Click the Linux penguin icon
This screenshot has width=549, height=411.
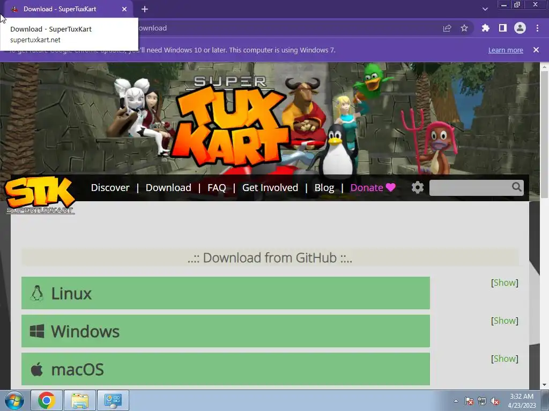(x=37, y=293)
